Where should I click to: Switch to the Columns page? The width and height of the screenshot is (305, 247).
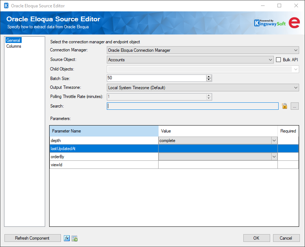pos(14,46)
